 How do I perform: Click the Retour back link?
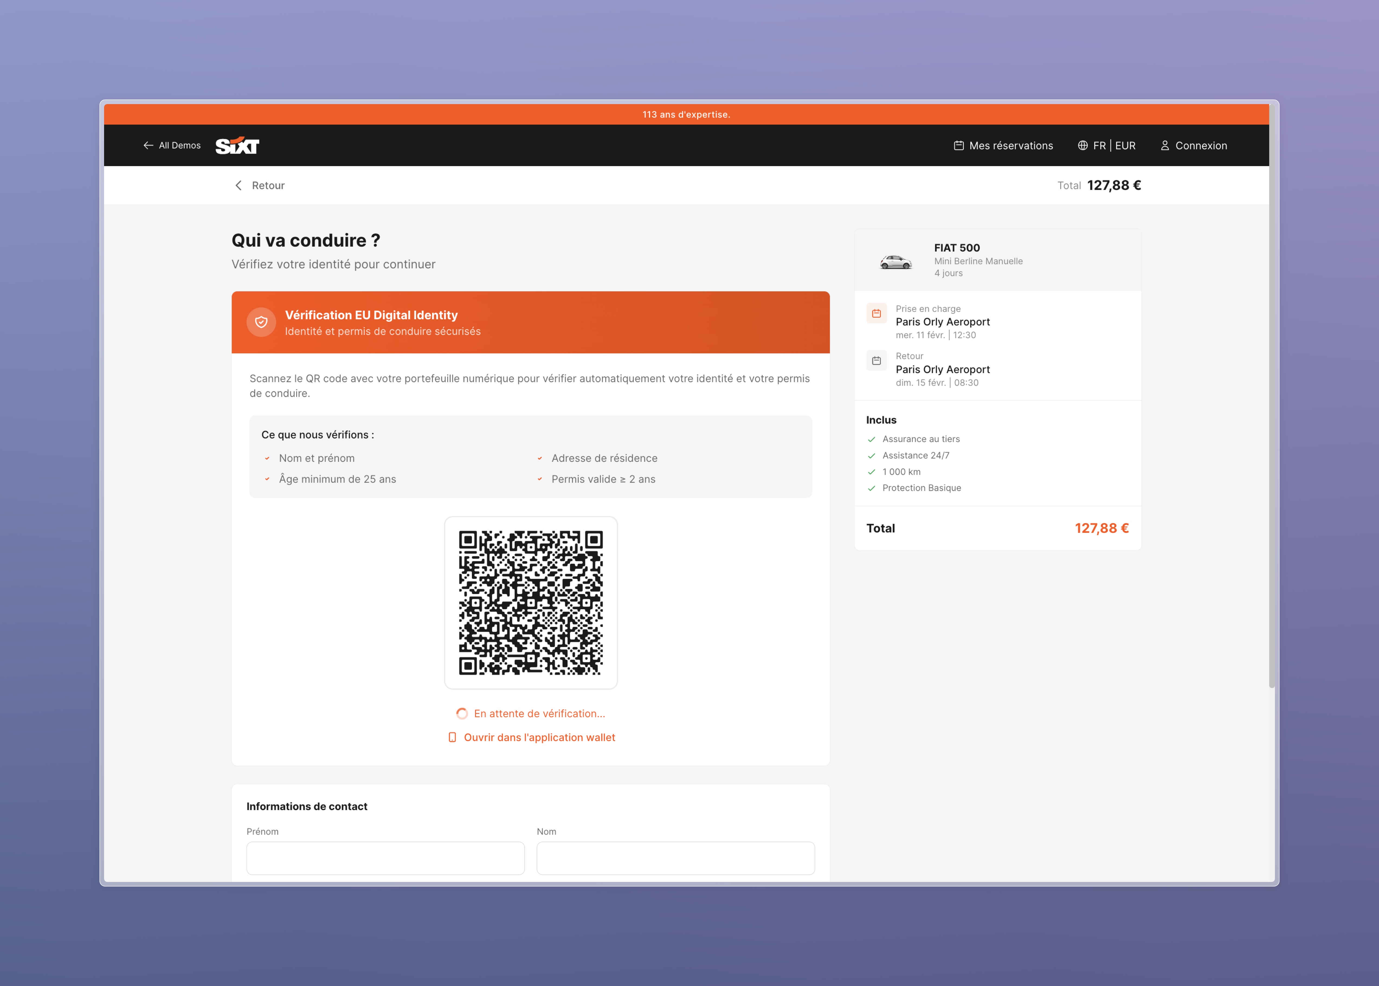[x=259, y=186]
